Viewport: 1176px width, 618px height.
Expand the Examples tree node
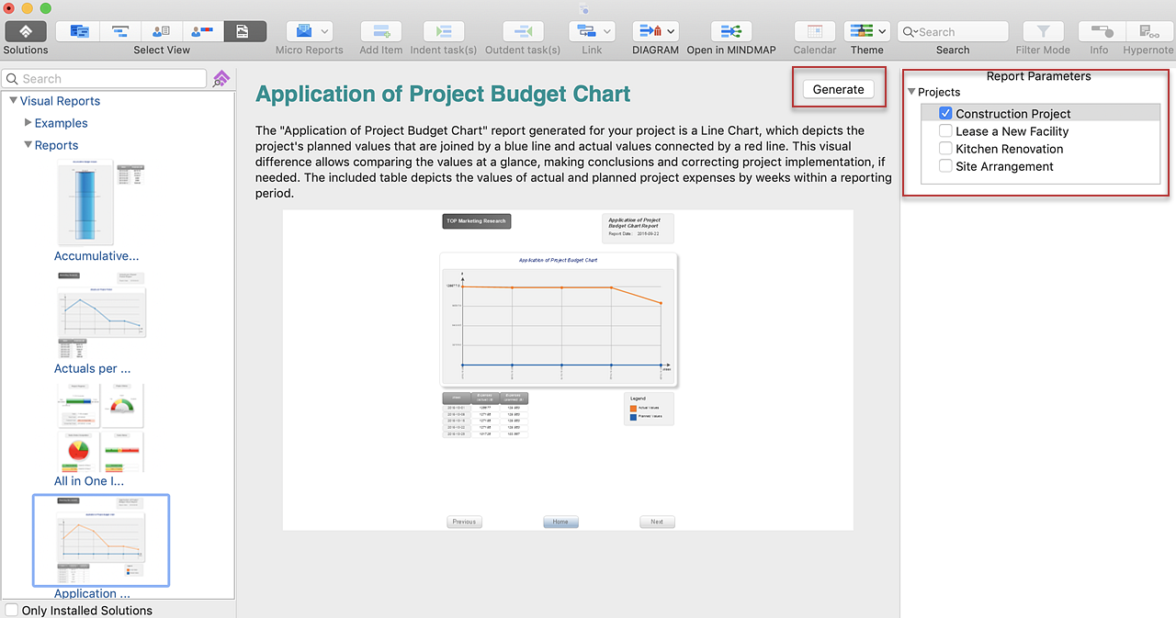click(28, 122)
